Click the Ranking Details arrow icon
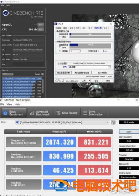 pyautogui.click(x=42, y=74)
